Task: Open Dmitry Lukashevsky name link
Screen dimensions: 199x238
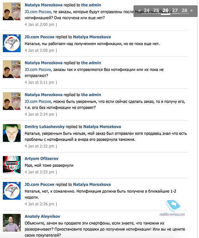Action: [45, 126]
